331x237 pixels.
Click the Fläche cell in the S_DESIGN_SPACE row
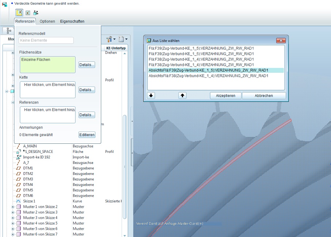[78, 151]
